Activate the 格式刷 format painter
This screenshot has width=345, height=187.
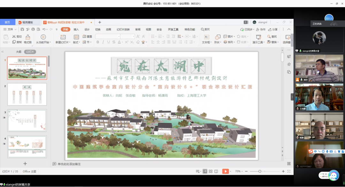[x=28, y=39]
